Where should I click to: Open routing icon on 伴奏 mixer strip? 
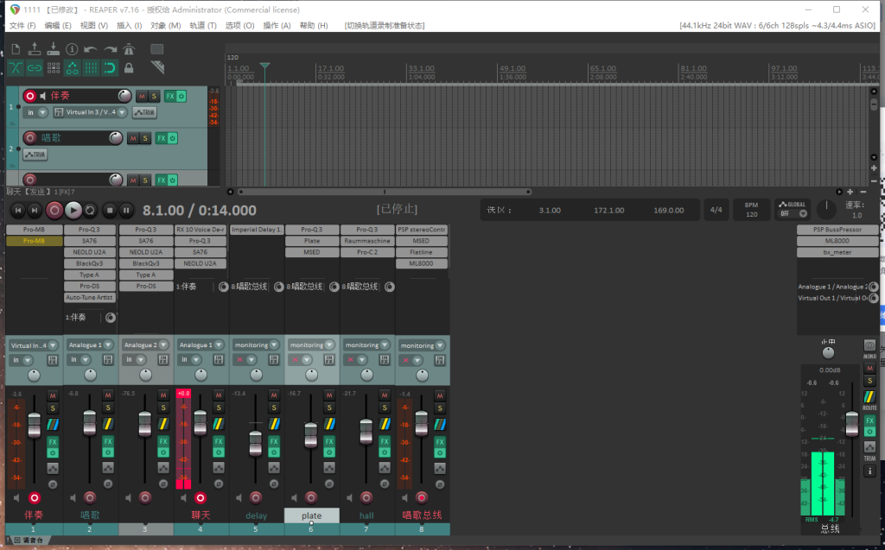point(53,424)
